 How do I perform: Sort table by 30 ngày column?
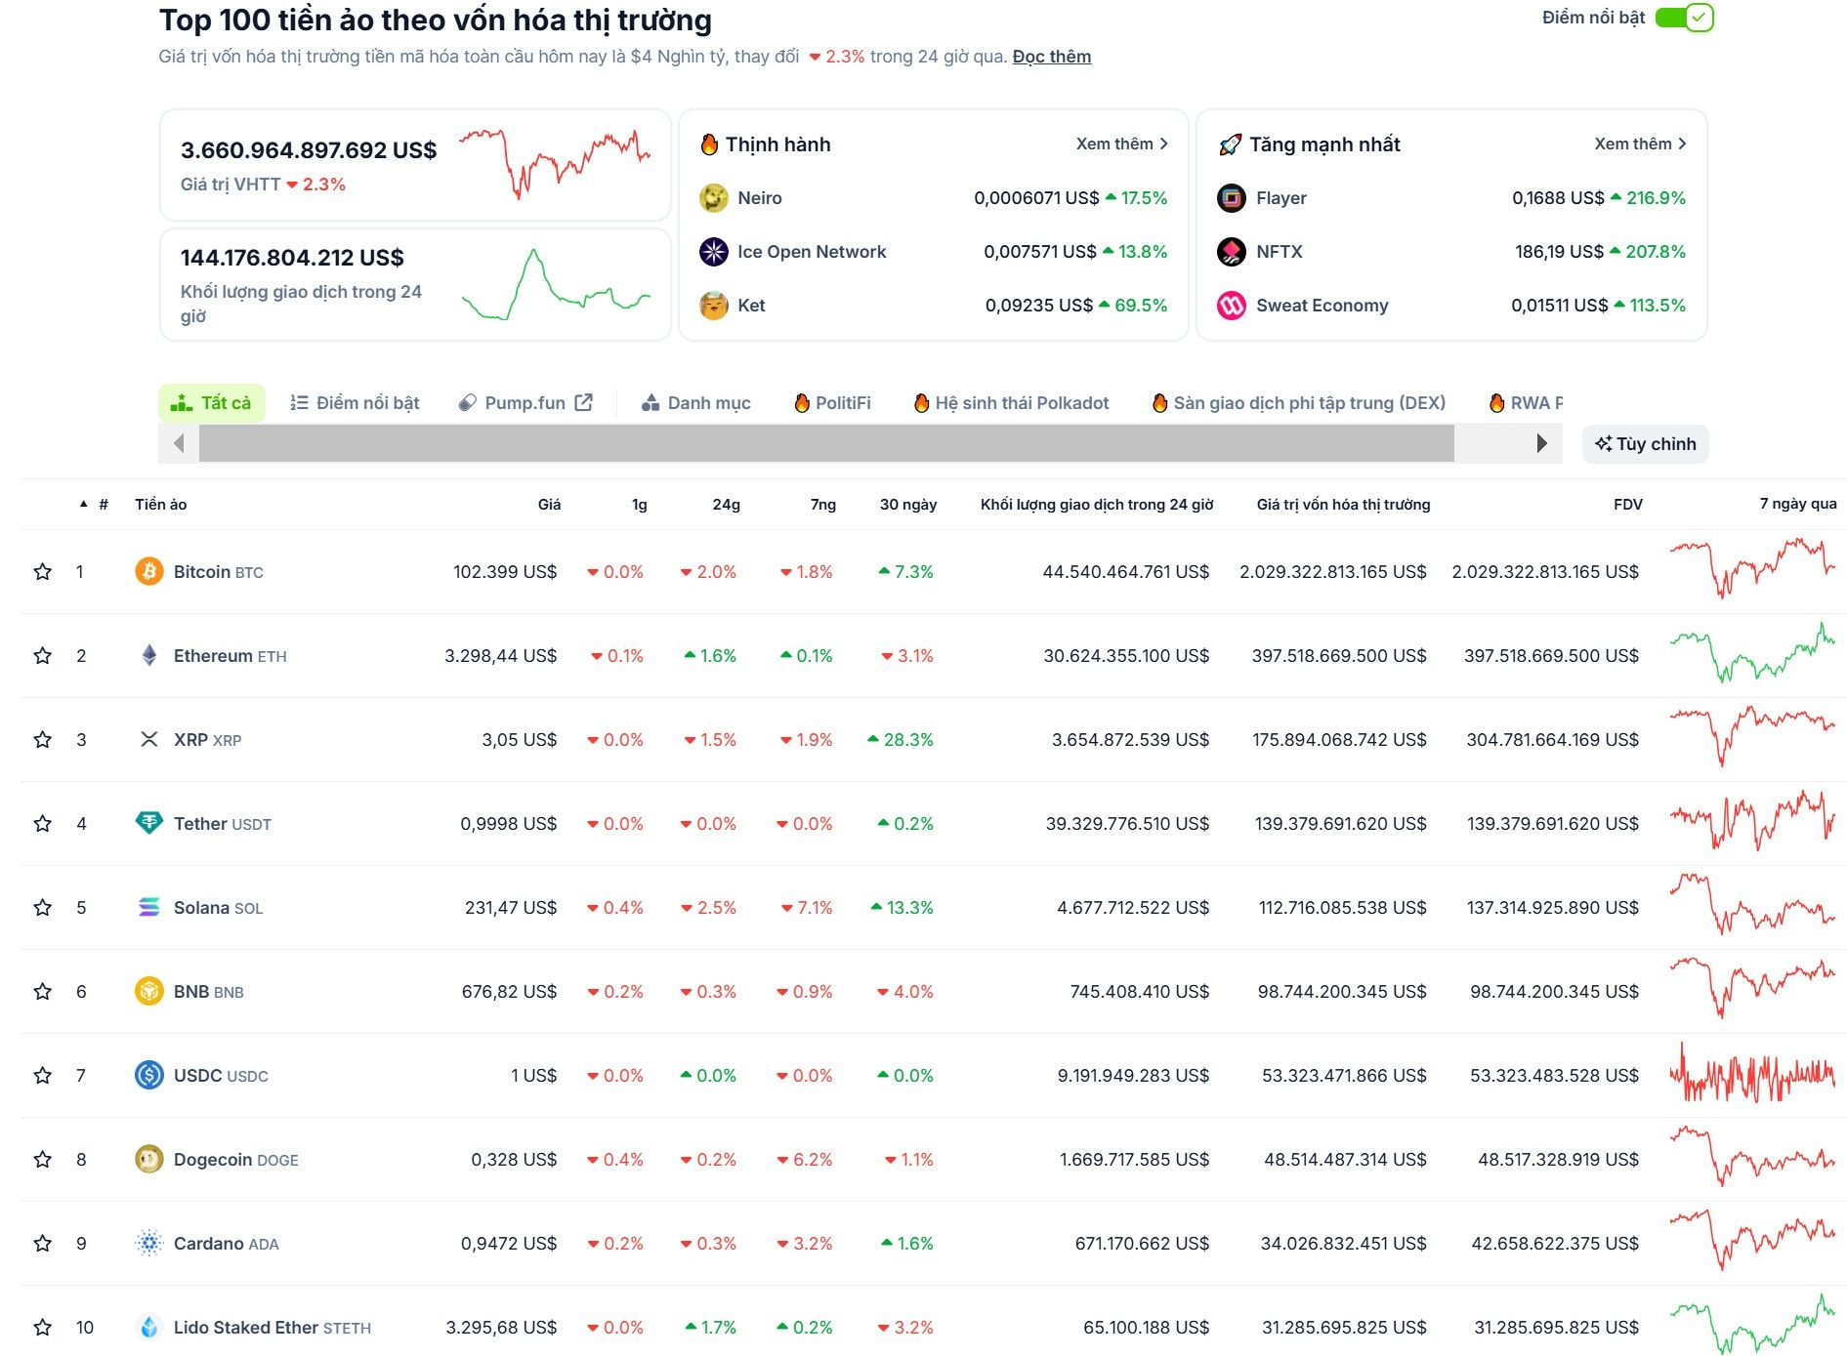pyautogui.click(x=908, y=505)
